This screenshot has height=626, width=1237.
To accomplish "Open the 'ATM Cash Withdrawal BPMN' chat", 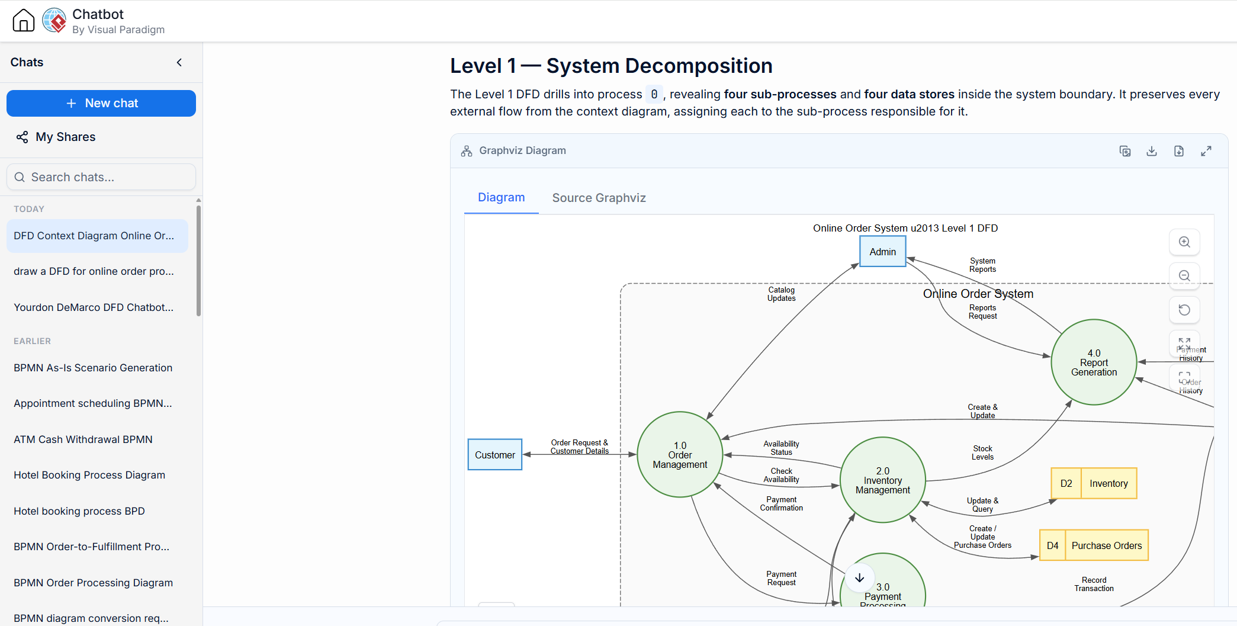I will coord(97,439).
